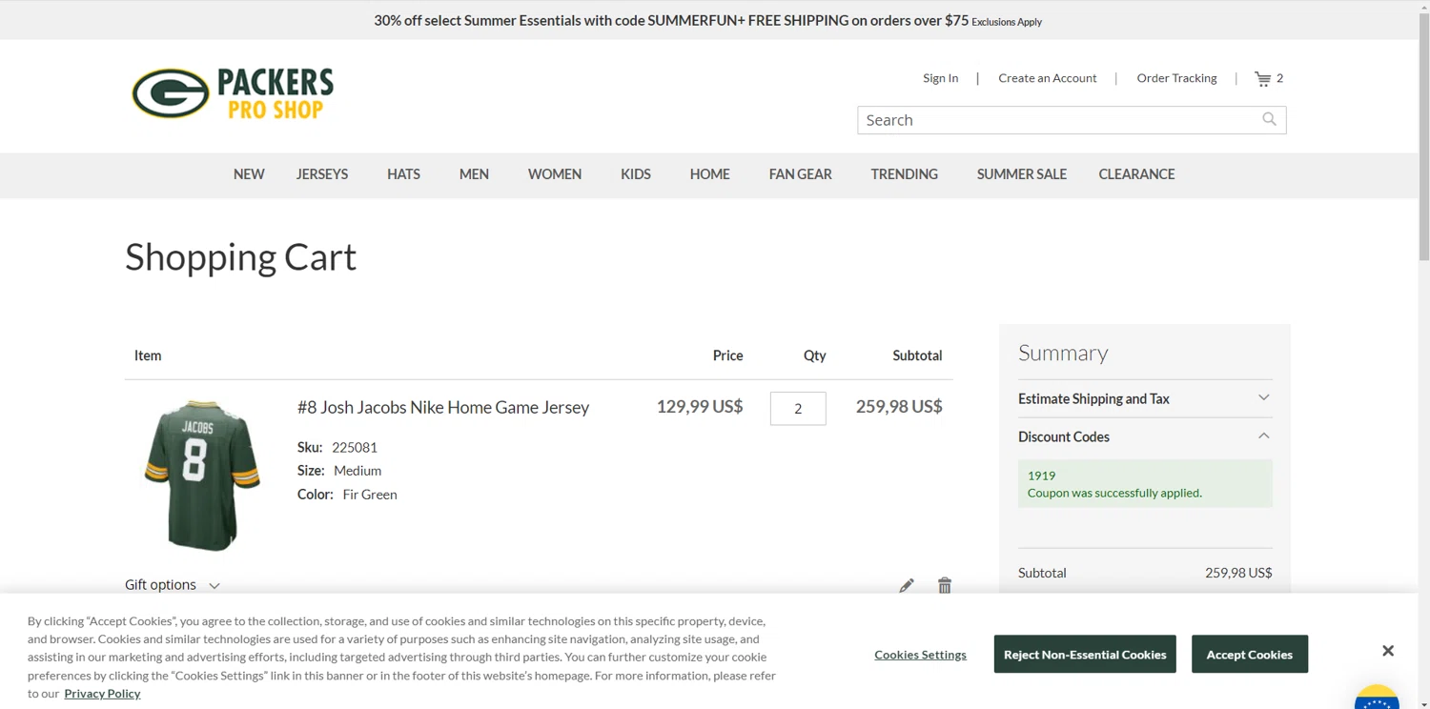This screenshot has width=1430, height=709.
Task: Click the Packers Pro Shop logo
Action: [233, 93]
